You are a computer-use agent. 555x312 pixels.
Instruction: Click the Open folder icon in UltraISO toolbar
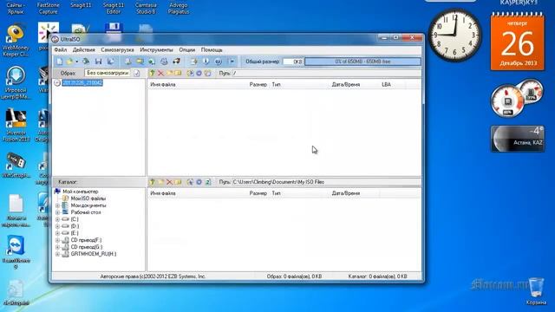(x=69, y=62)
